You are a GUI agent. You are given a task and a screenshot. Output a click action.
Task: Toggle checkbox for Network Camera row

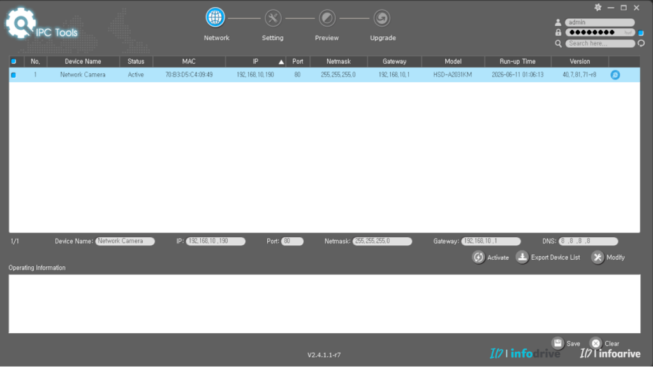point(14,75)
